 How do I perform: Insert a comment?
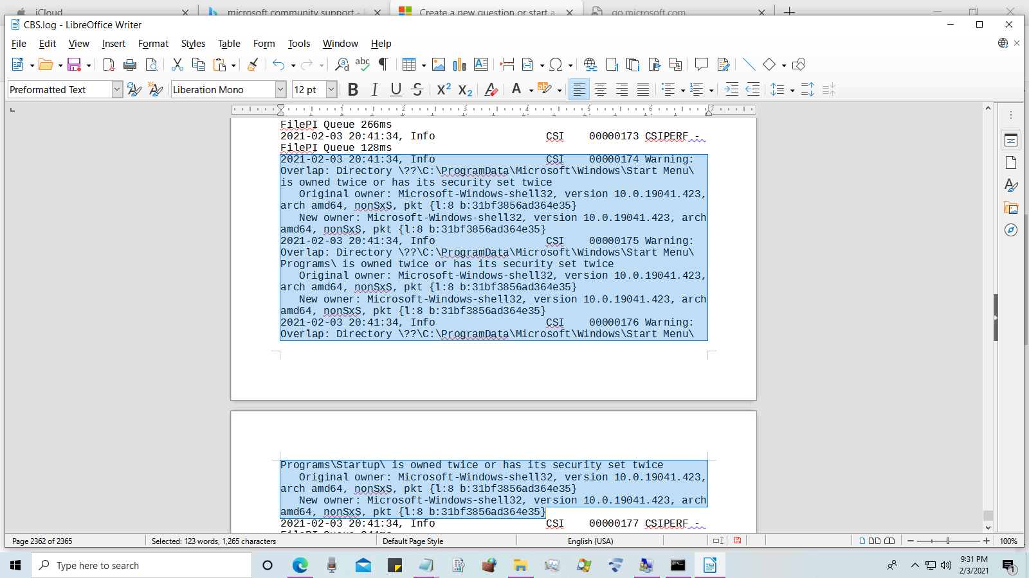click(702, 65)
